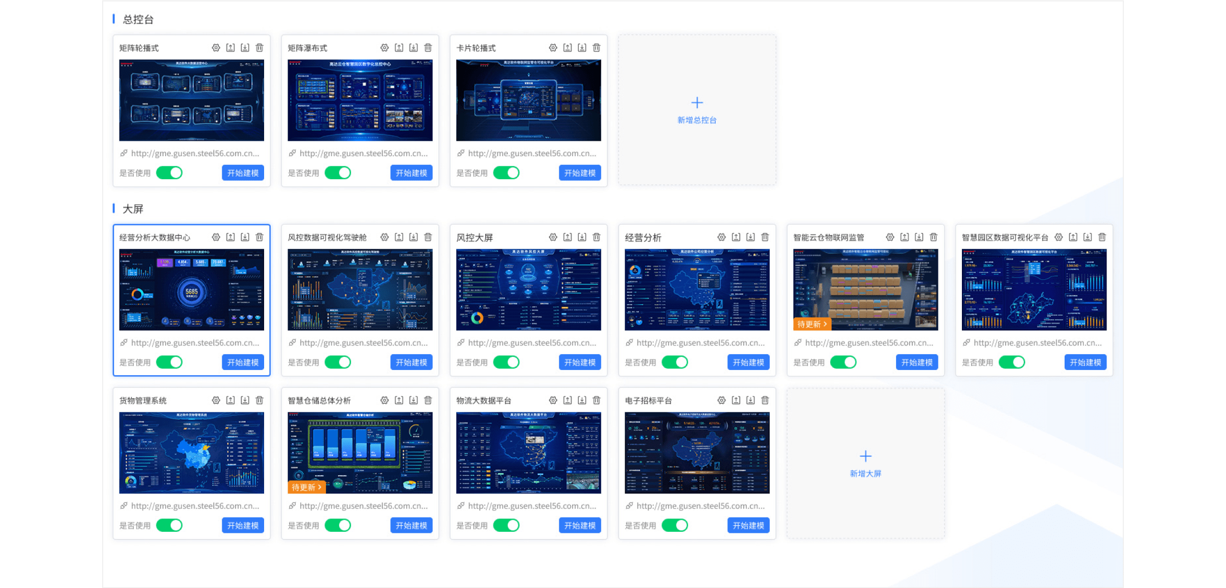The image size is (1226, 588).
Task: Disable 是否使用 switch on 风控数据可视化驾驶舱
Action: [x=338, y=362]
